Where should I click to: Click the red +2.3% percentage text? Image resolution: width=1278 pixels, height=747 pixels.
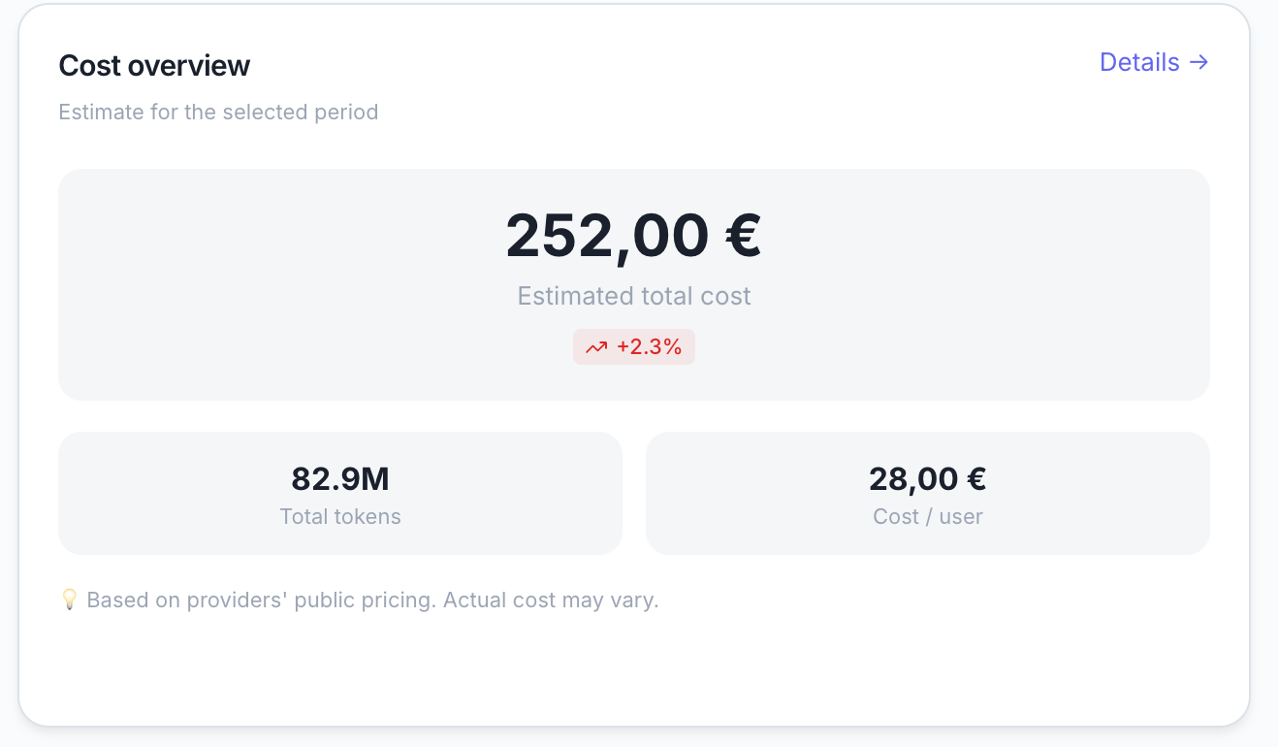point(650,347)
